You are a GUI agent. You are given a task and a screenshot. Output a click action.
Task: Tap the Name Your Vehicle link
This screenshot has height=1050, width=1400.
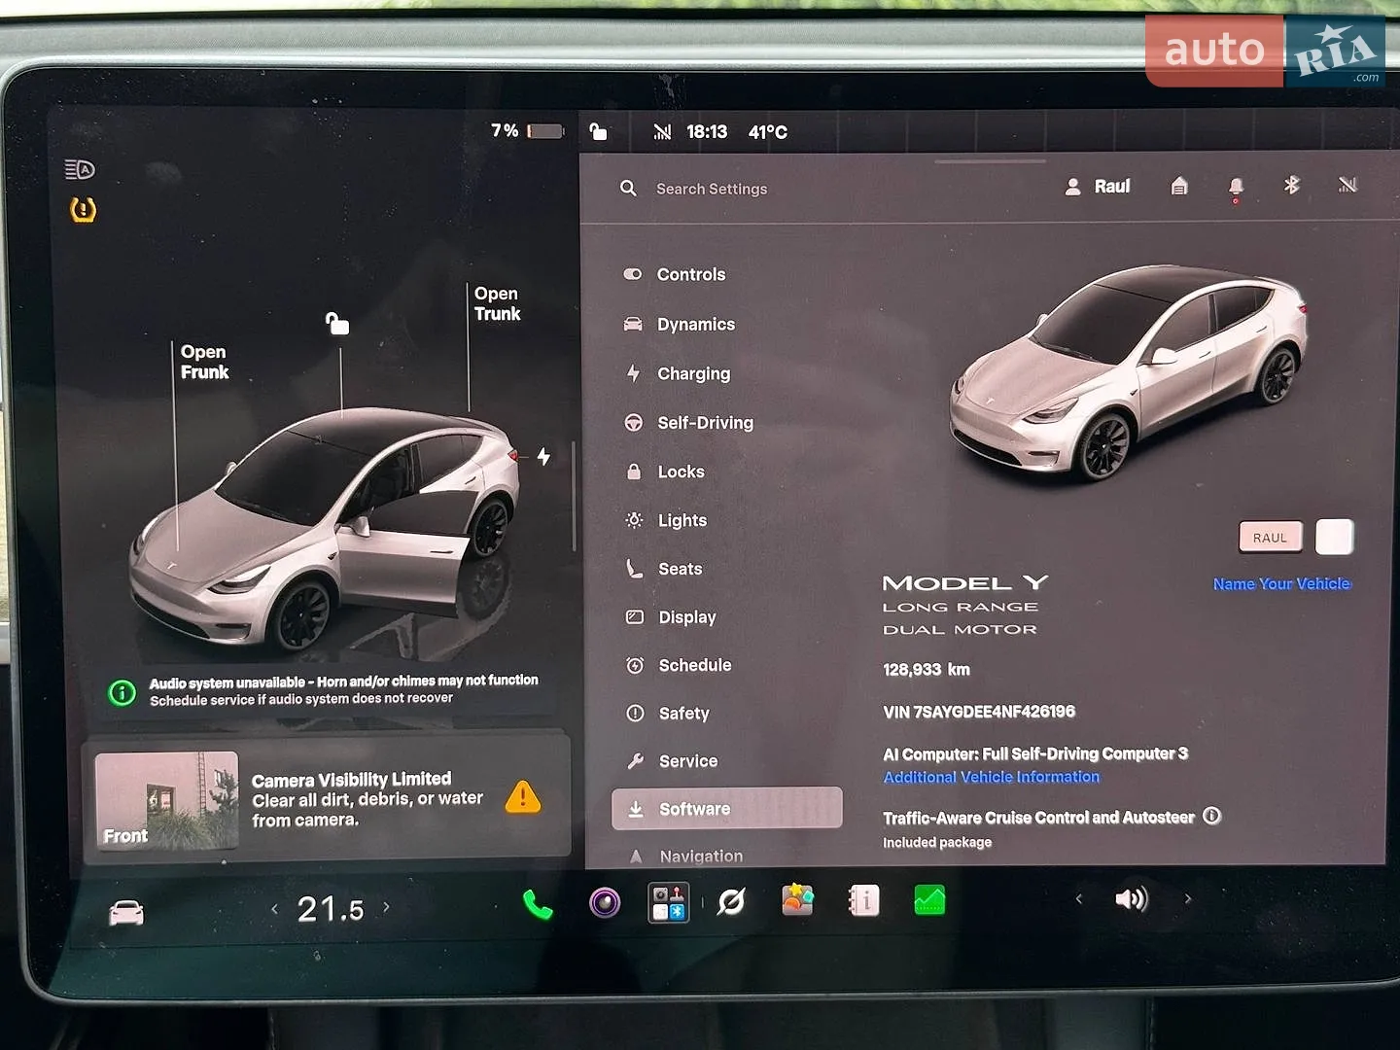pyautogui.click(x=1282, y=583)
